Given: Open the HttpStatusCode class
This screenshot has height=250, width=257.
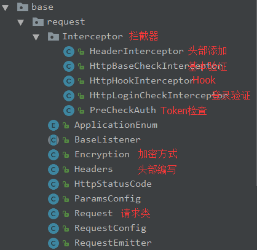Looking at the screenshot, I should 113,184.
